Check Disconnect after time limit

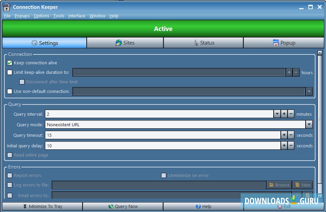pyautogui.click(x=22, y=82)
